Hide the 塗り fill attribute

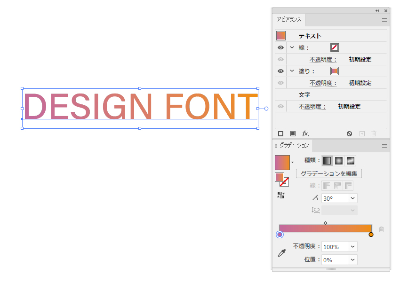click(280, 71)
